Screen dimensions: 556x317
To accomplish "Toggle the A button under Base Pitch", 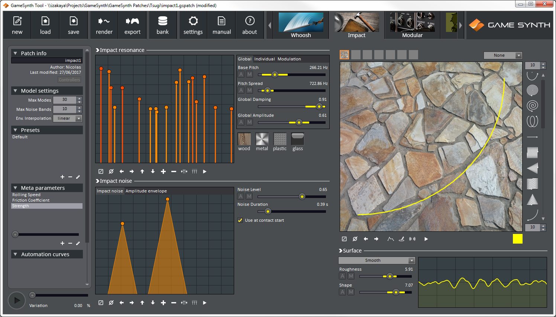I will 241,75.
